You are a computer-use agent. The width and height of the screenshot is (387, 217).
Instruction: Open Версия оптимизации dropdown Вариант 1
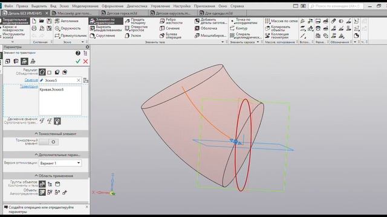point(60,163)
